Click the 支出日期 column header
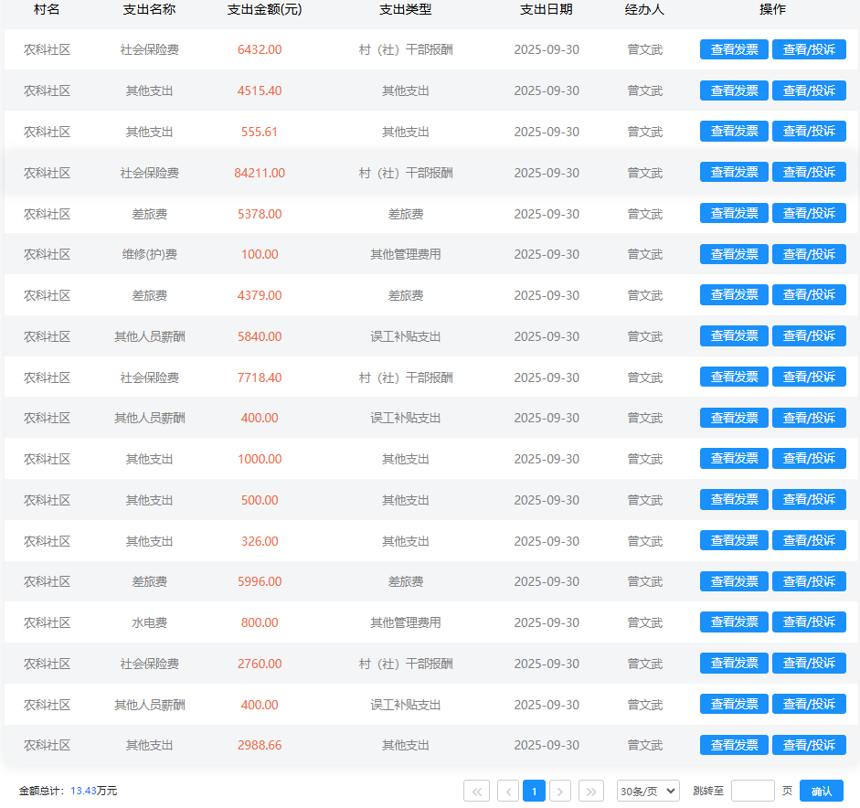The image size is (860, 808). (x=547, y=10)
